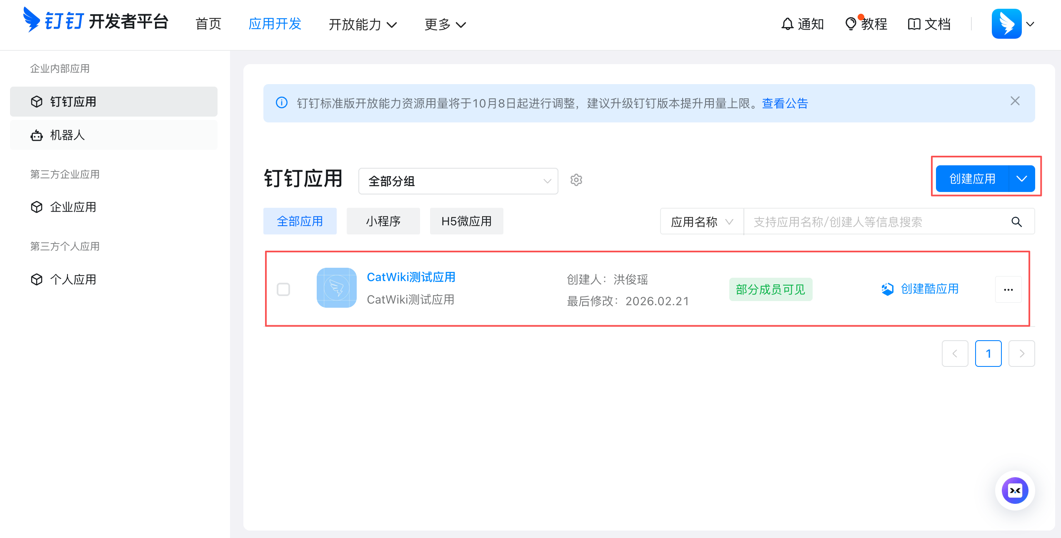Open the 查看公告 link
Viewport: 1061px width, 538px height.
click(785, 103)
